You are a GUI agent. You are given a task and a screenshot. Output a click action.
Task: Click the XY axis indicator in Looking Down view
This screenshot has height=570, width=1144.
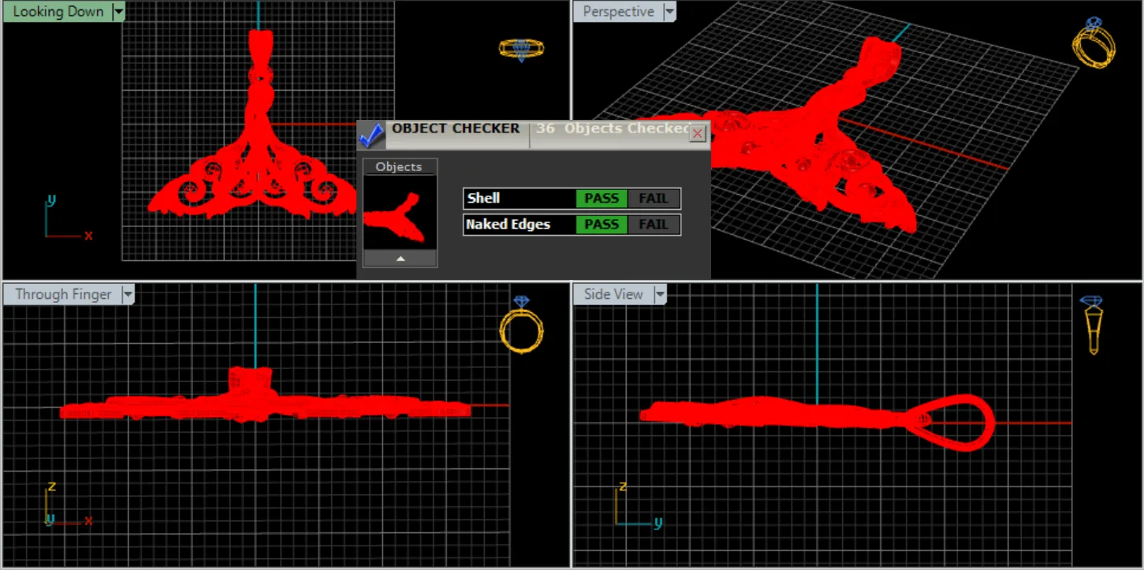tap(69, 216)
